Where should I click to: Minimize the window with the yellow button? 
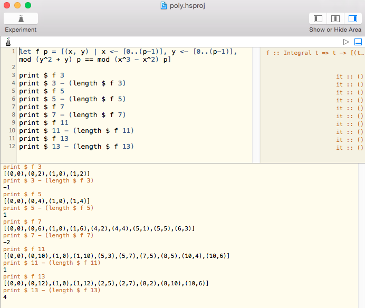click(x=17, y=5)
